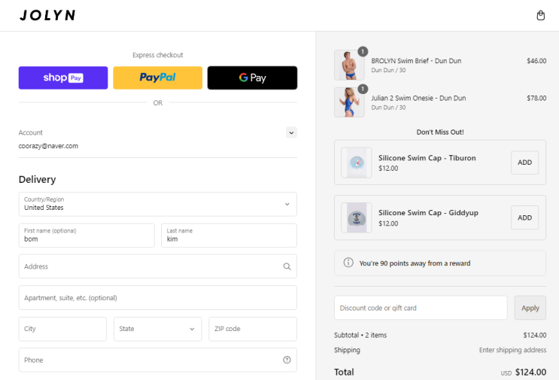This screenshot has height=380, width=559.
Task: Click the phone field help question icon
Action: coord(287,360)
